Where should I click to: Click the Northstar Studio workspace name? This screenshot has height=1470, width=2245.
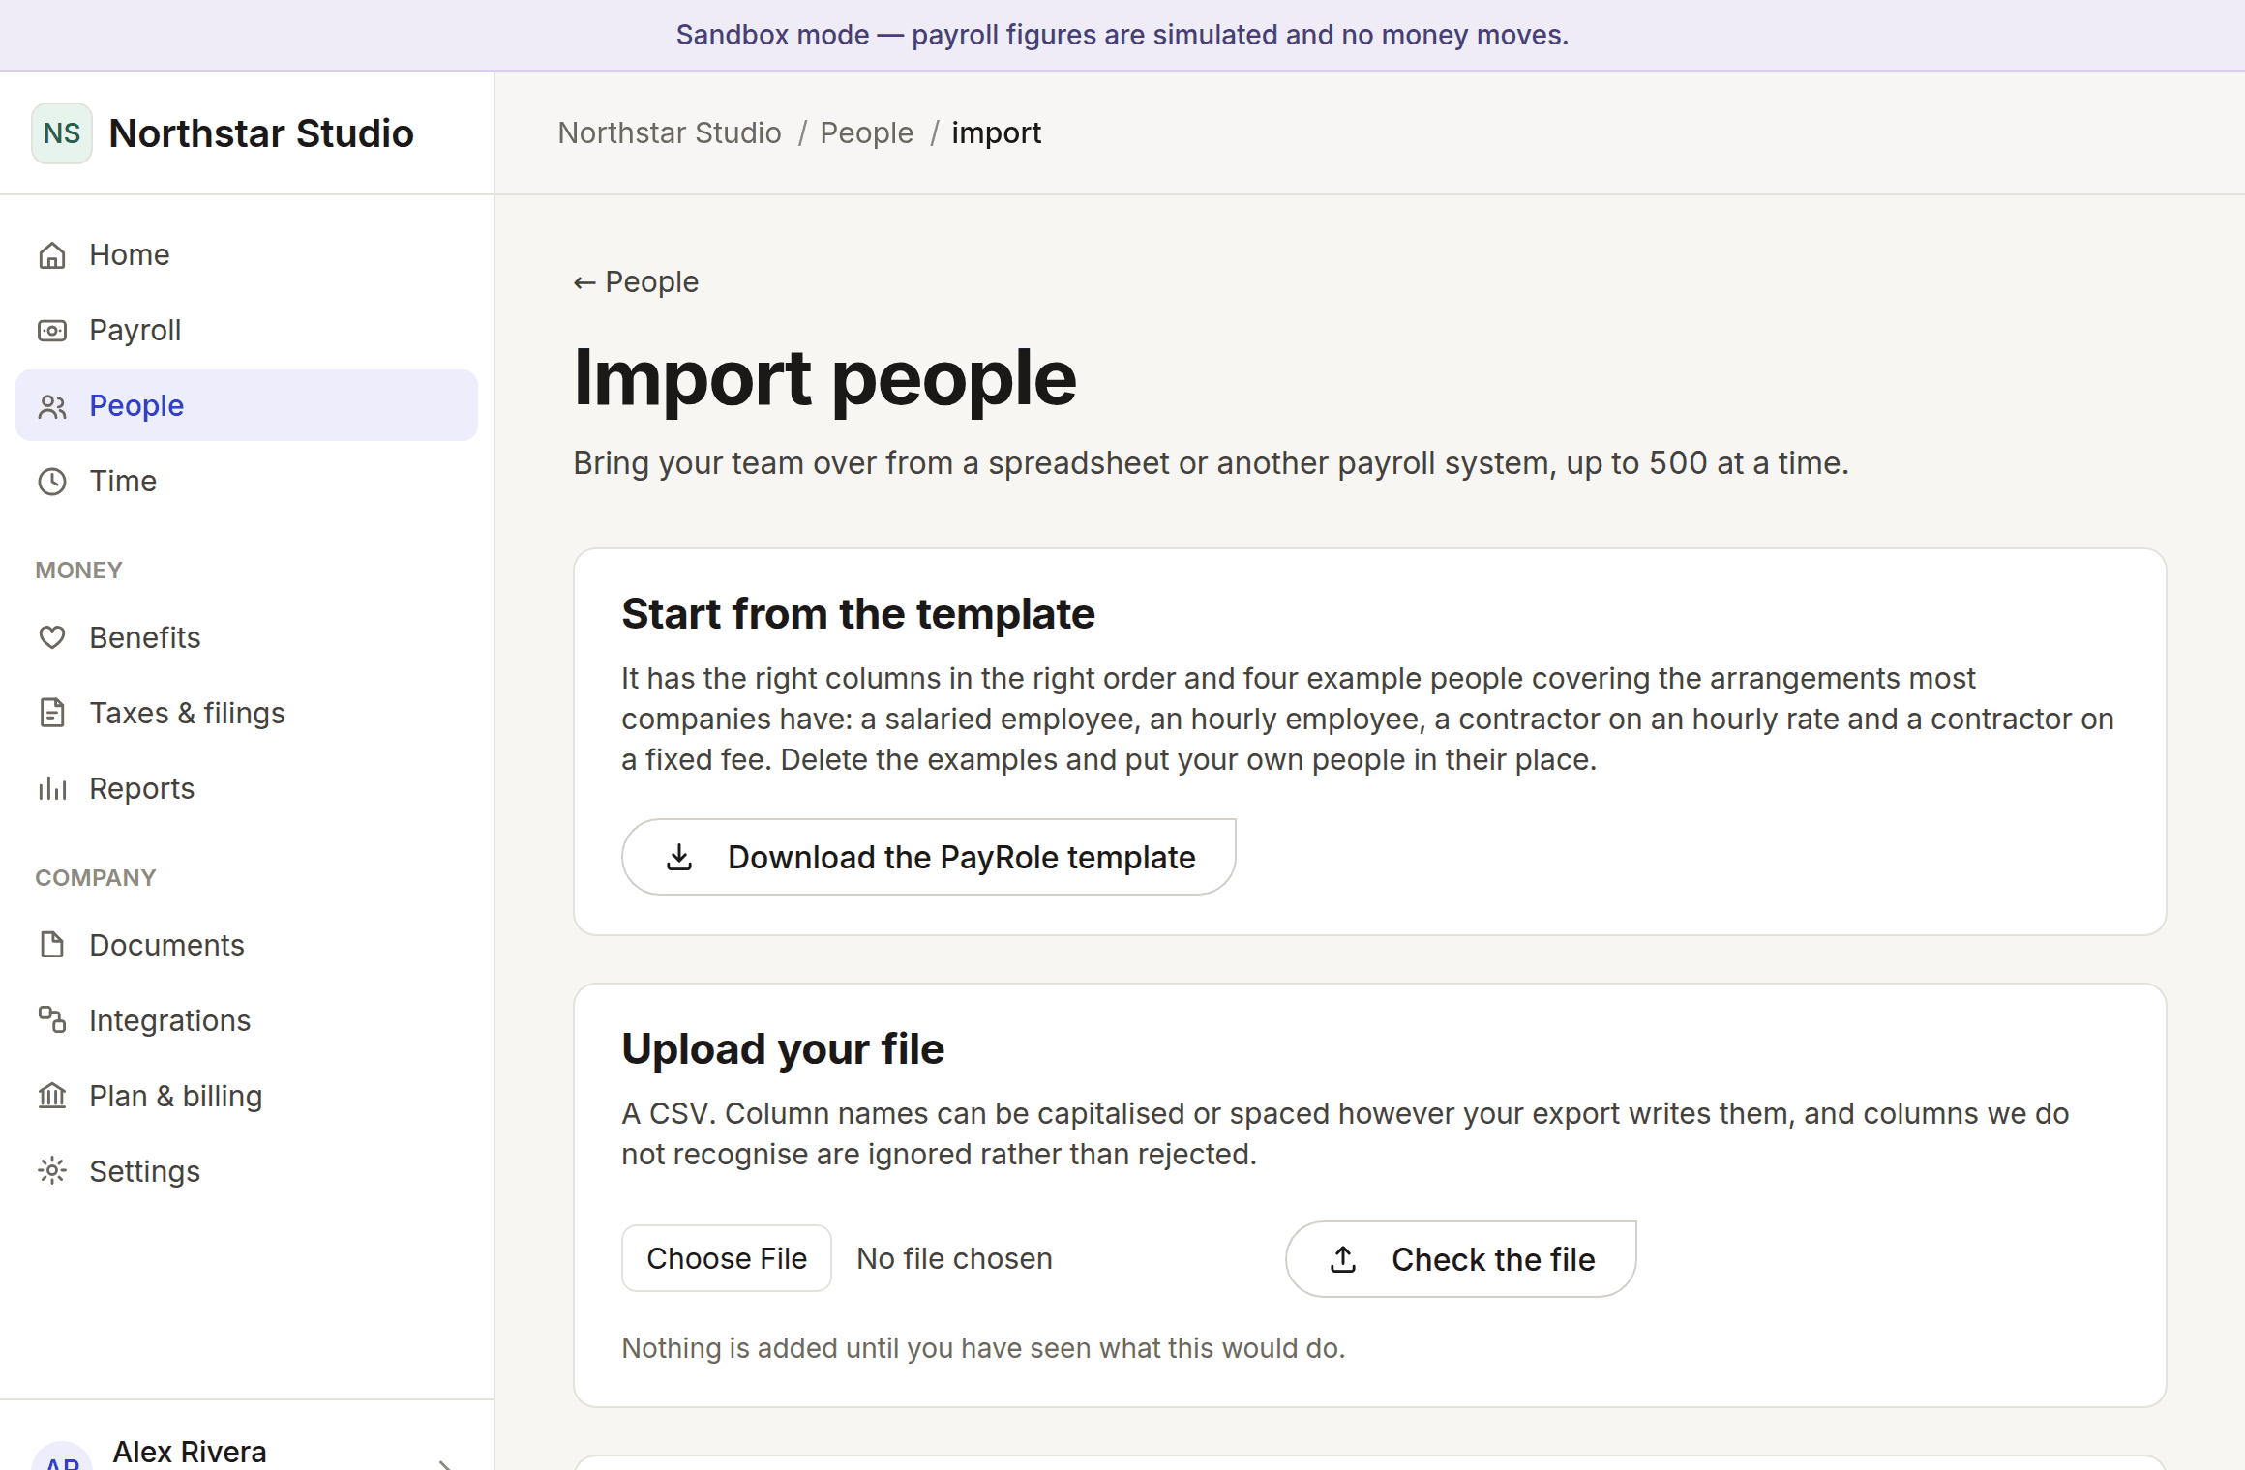click(261, 133)
